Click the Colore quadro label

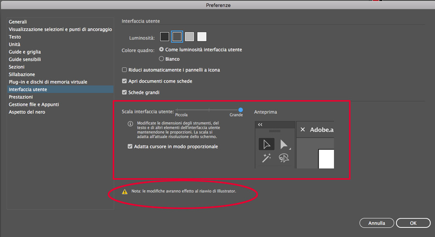coord(138,50)
